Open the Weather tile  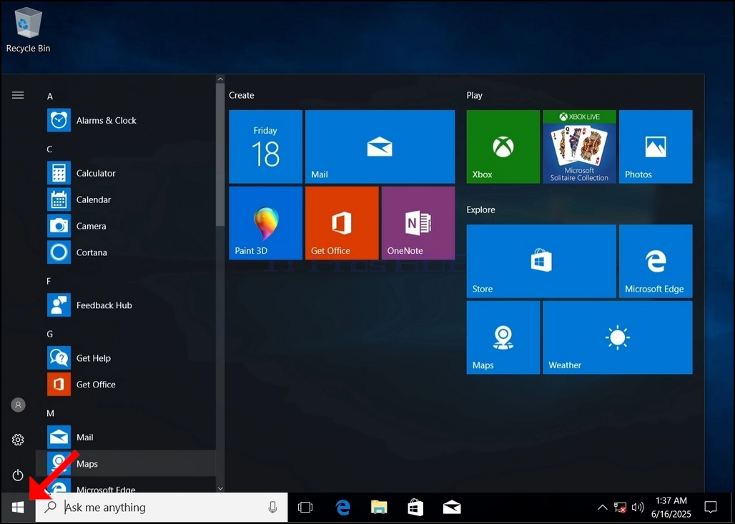(617, 337)
